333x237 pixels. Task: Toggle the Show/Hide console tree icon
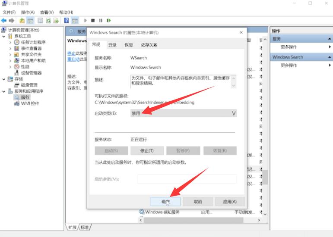30,21
